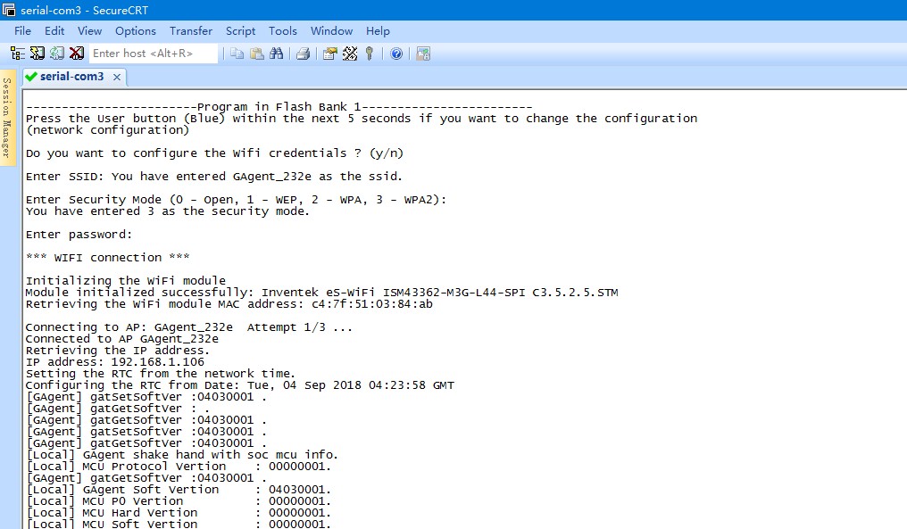This screenshot has width=907, height=529.
Task: Click the Enter host input field
Action: point(153,54)
